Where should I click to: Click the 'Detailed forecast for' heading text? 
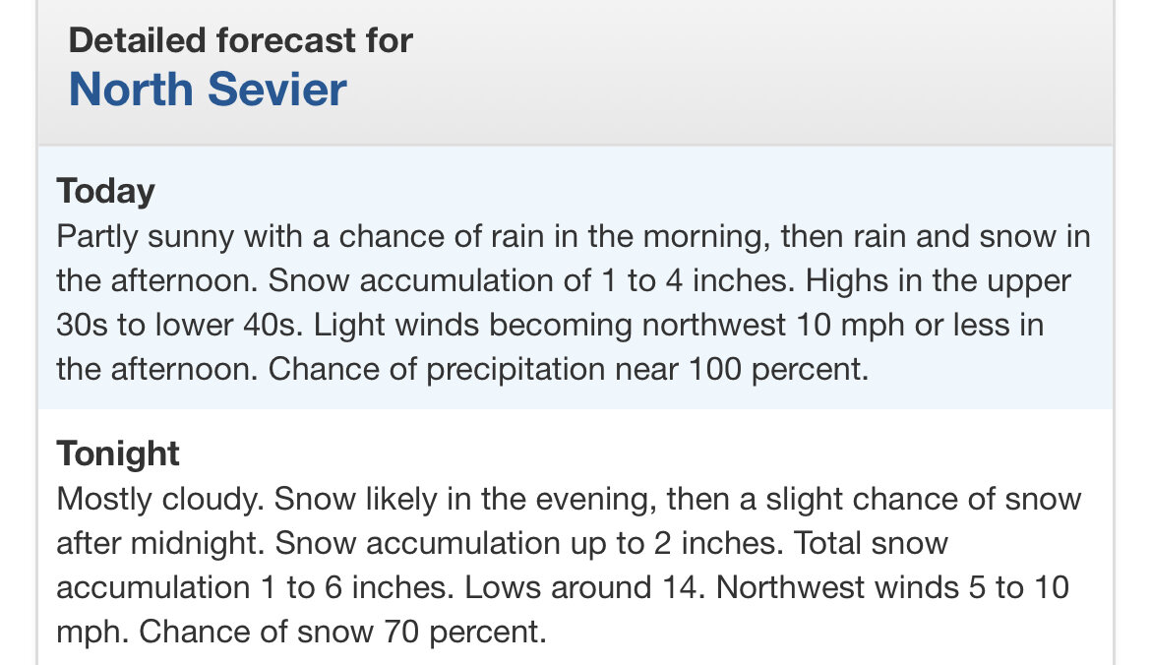[241, 40]
